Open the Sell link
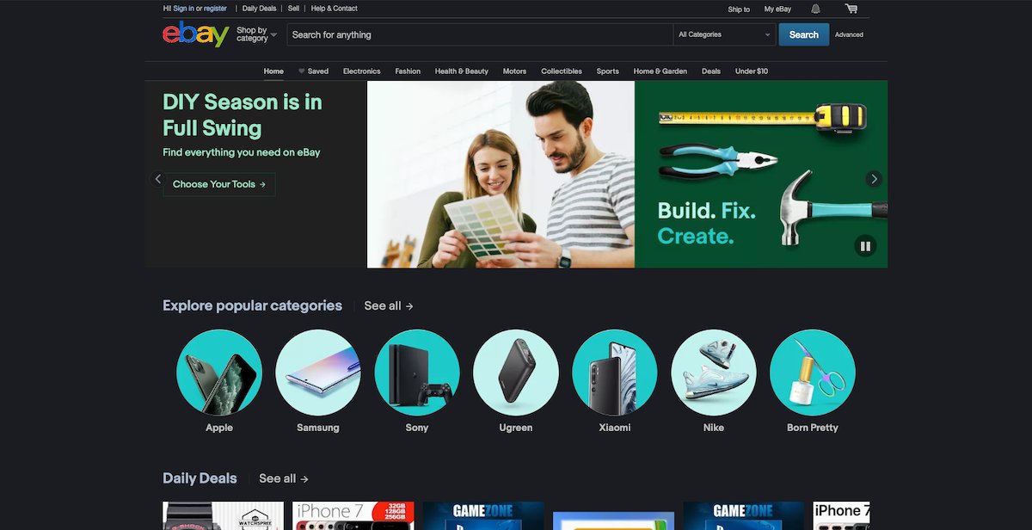 (x=293, y=9)
